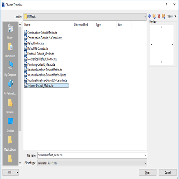Click the file icon of Plumbing-Default_Metric.rte
179x179 pixels.
(26, 64)
